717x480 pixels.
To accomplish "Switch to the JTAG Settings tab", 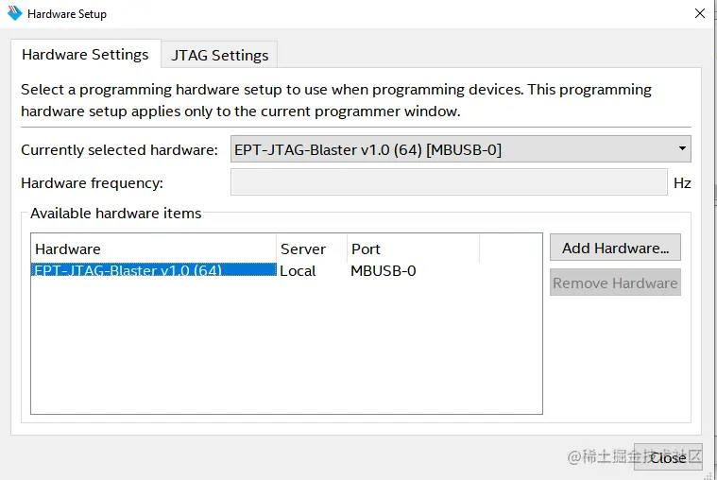I will tap(219, 56).
